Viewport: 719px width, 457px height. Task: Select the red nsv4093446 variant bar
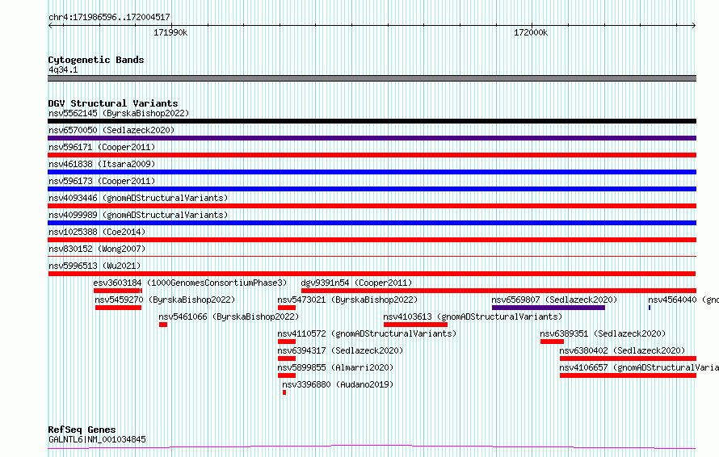pos(372,206)
